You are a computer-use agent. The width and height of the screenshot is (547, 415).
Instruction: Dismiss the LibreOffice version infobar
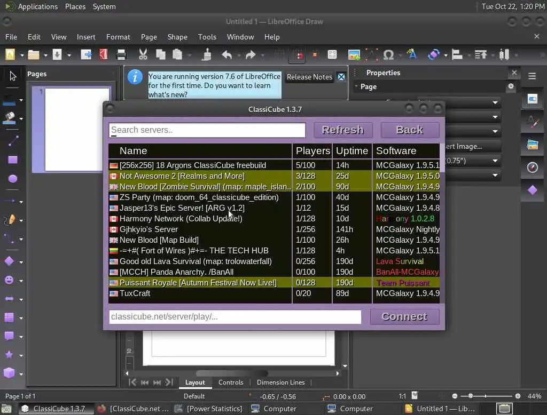click(x=341, y=77)
